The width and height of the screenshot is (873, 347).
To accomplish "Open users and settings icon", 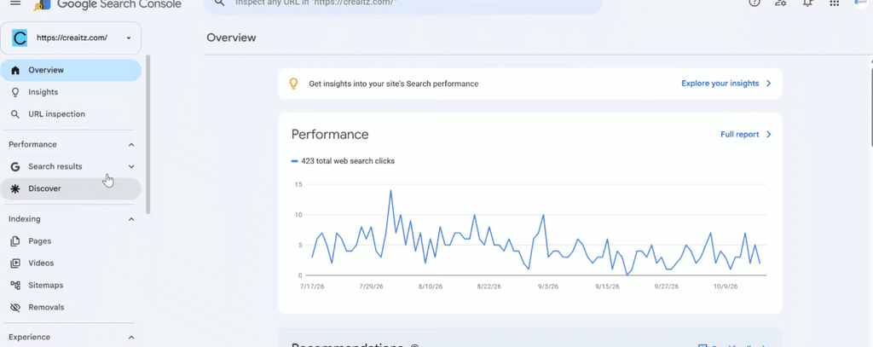I will [781, 3].
